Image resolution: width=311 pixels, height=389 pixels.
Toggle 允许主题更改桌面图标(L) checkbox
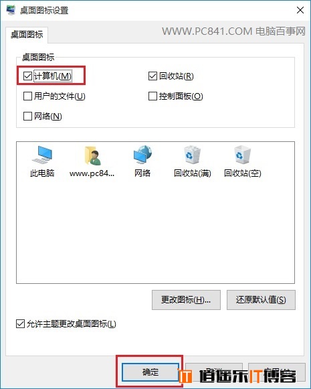click(x=20, y=324)
